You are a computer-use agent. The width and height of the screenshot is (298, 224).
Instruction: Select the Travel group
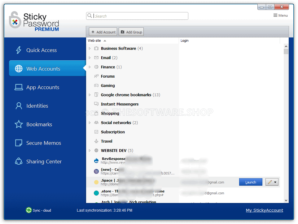(x=107, y=141)
